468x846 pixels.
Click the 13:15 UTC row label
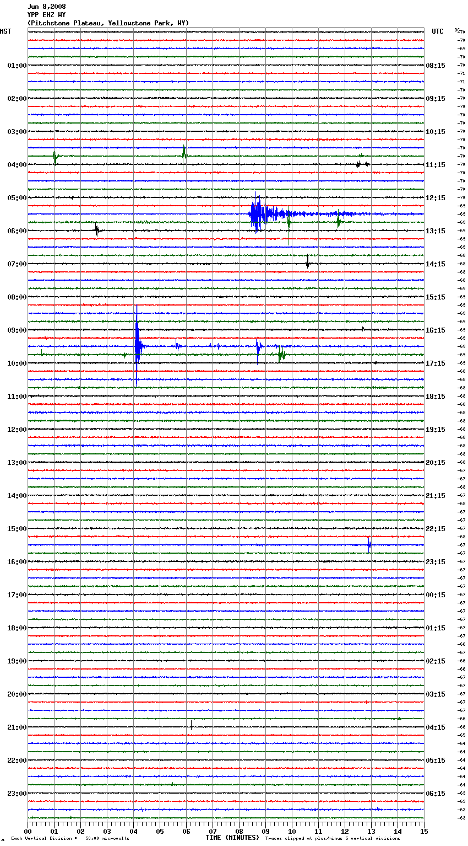point(436,231)
